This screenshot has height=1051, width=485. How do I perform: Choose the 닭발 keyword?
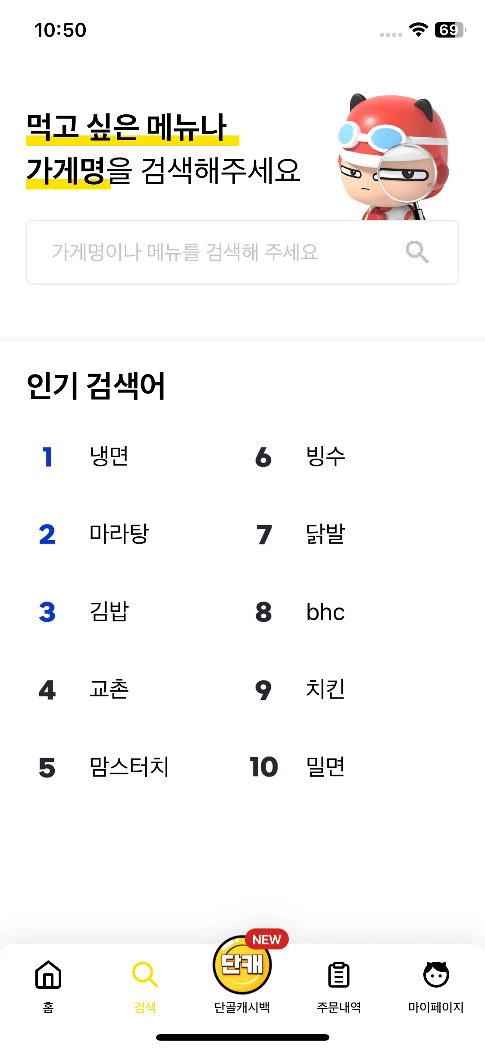click(325, 534)
